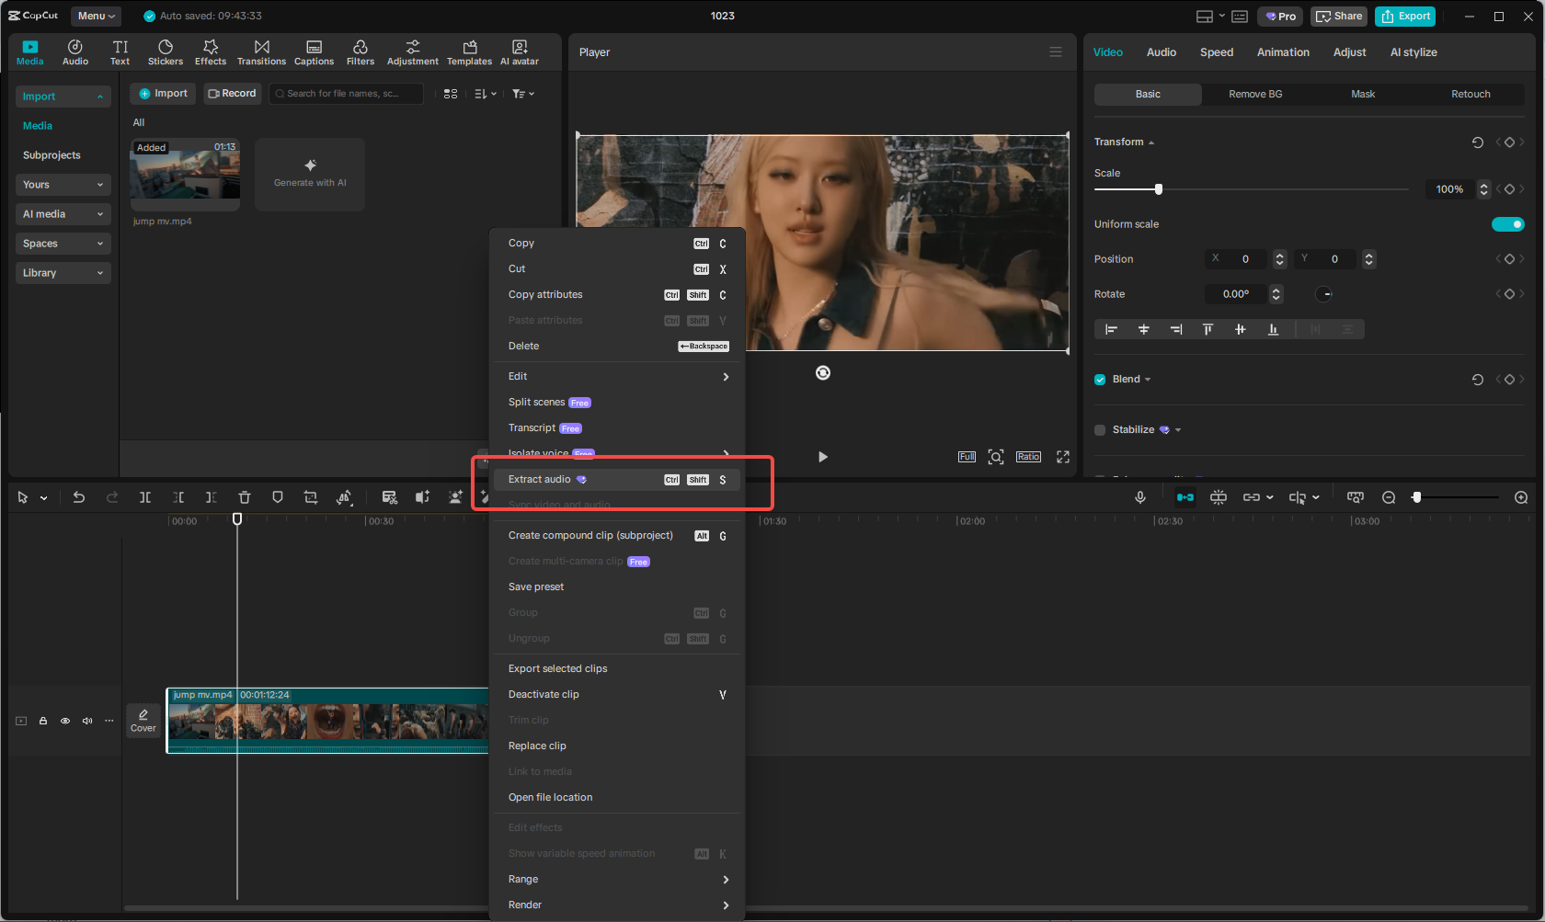Mute the video track

click(87, 721)
